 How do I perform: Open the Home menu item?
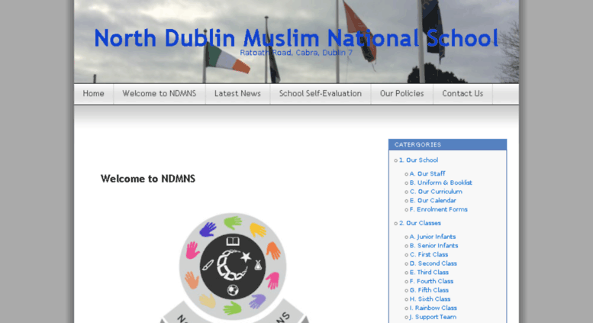coord(94,94)
